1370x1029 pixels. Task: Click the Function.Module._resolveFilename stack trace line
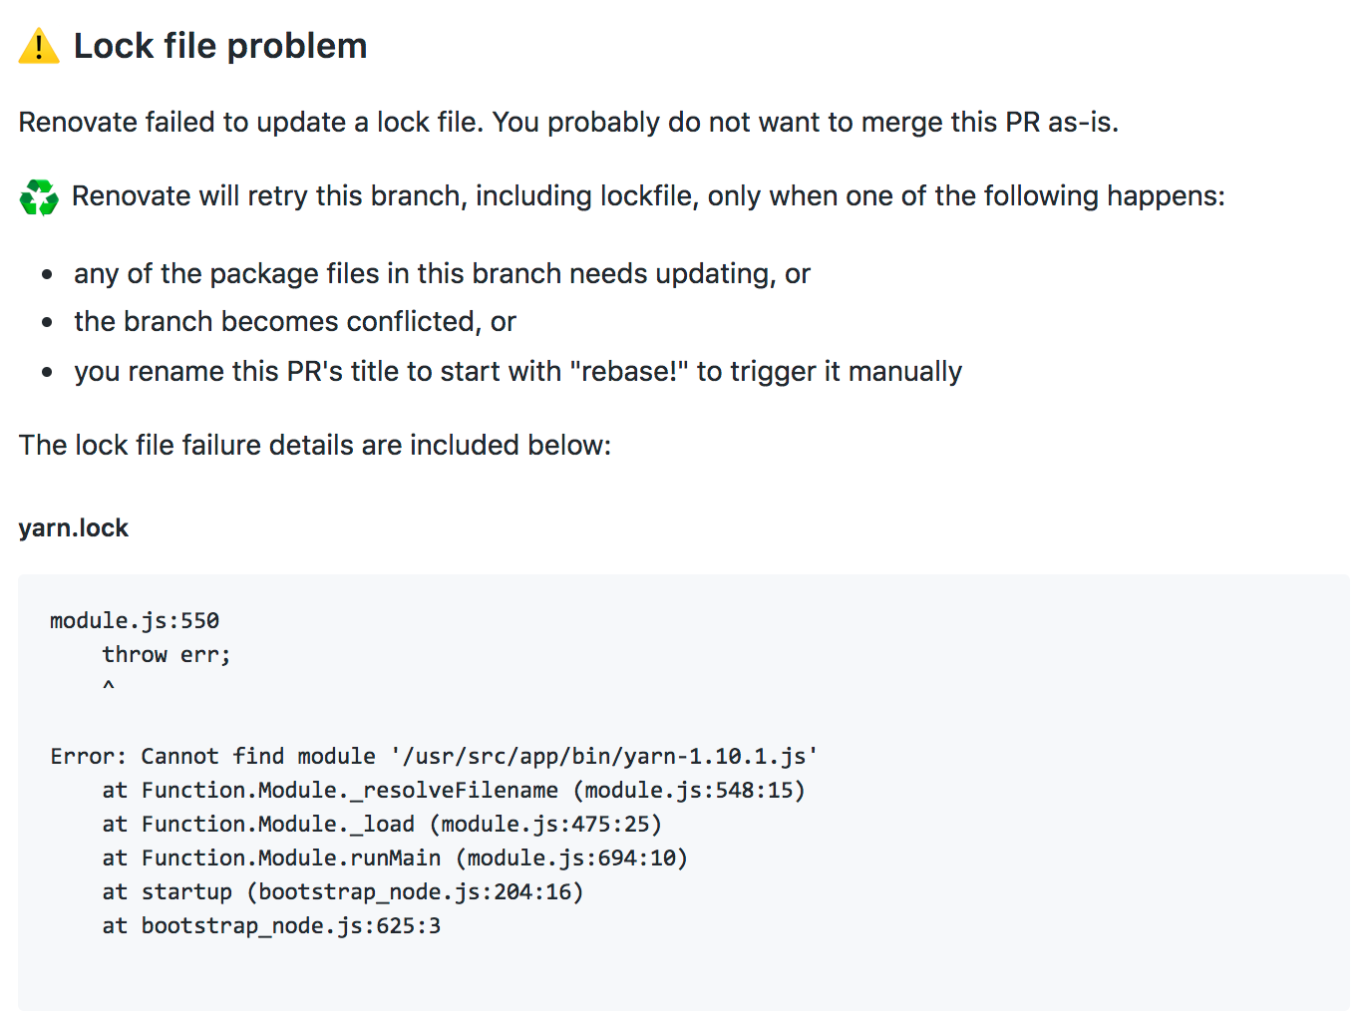454,790
